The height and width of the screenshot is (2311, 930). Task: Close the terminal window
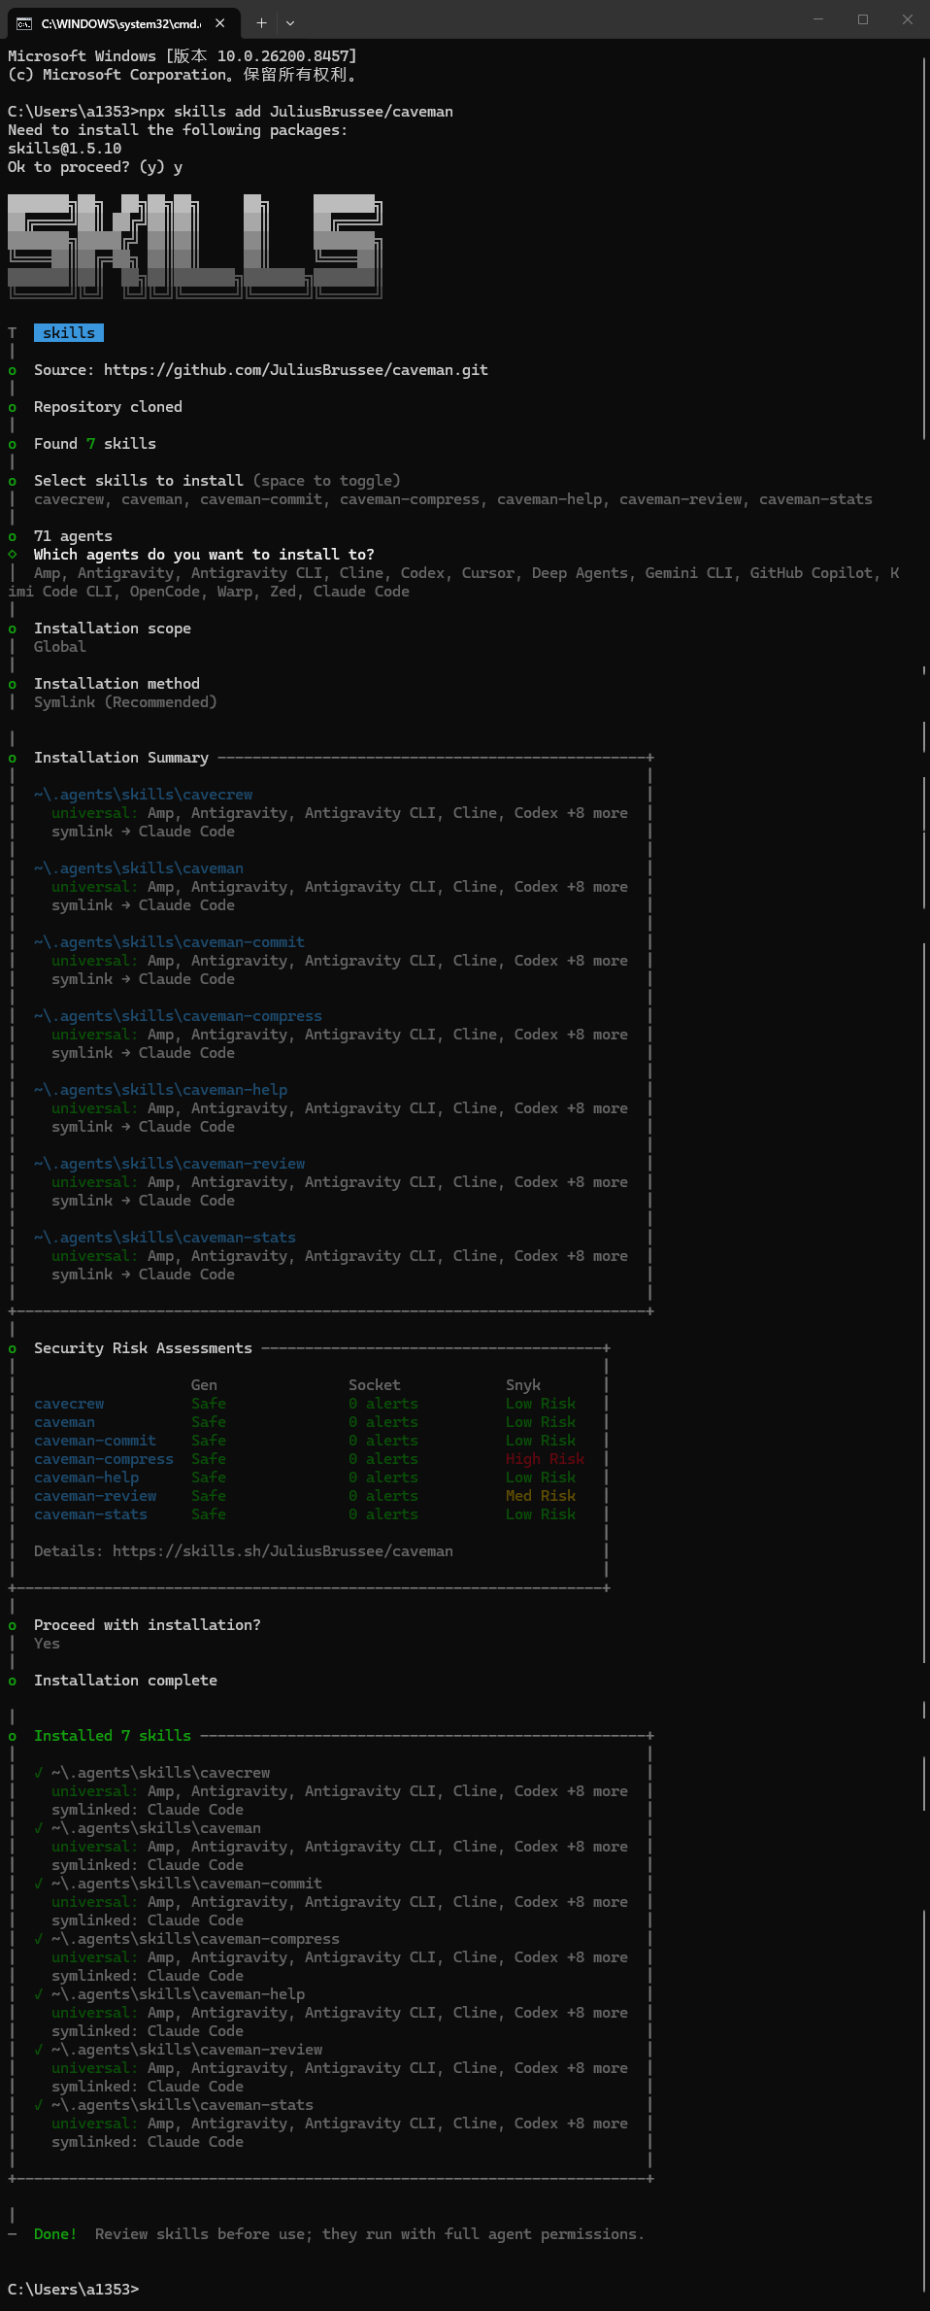[x=907, y=19]
